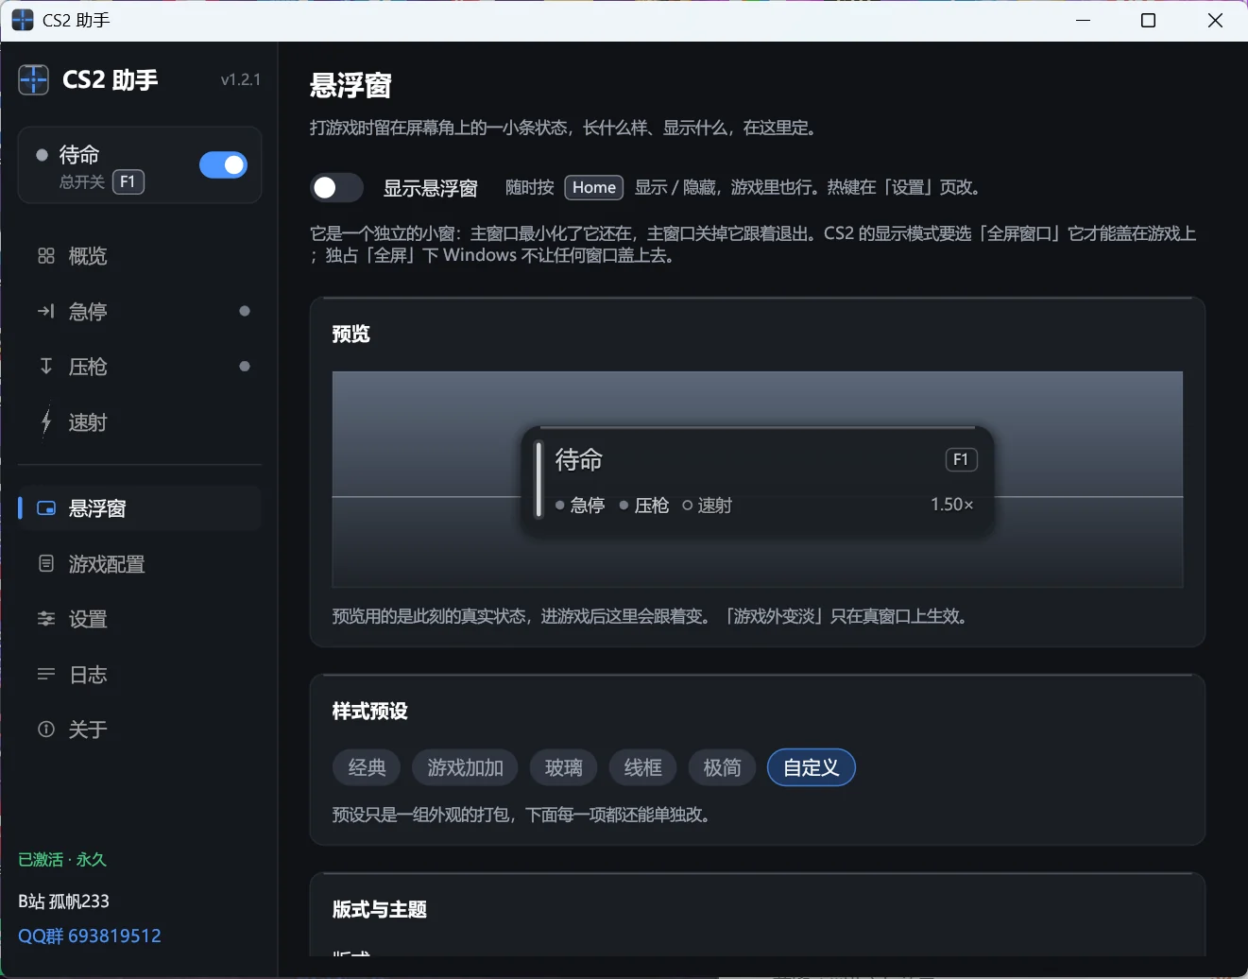Minimize the CS2 助手 window
The image size is (1248, 979).
1084,21
